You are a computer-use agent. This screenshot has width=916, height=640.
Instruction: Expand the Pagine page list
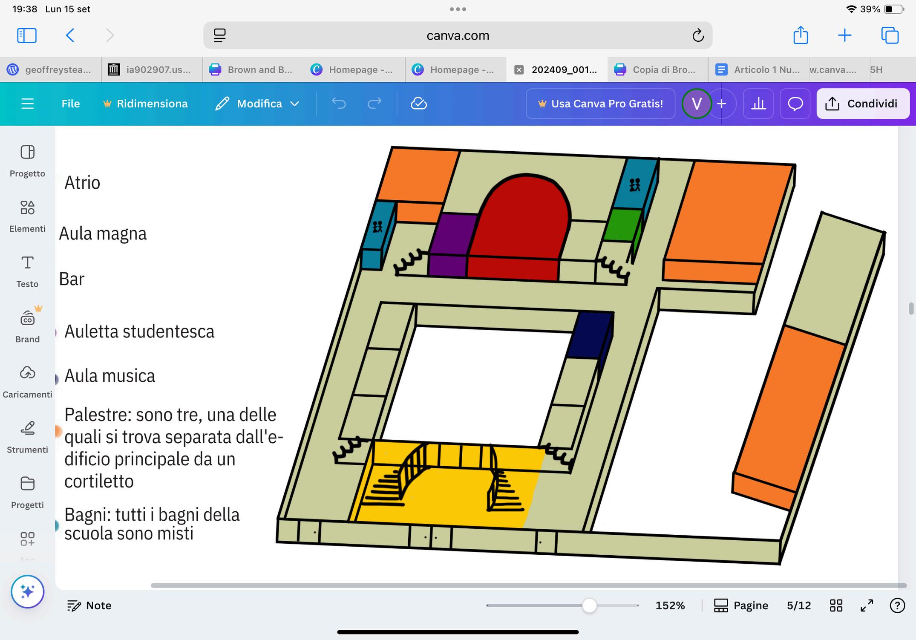coord(741,605)
